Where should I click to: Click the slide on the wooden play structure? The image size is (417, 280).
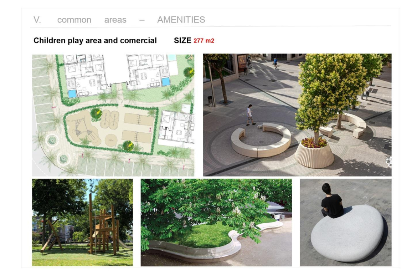[x=125, y=244]
